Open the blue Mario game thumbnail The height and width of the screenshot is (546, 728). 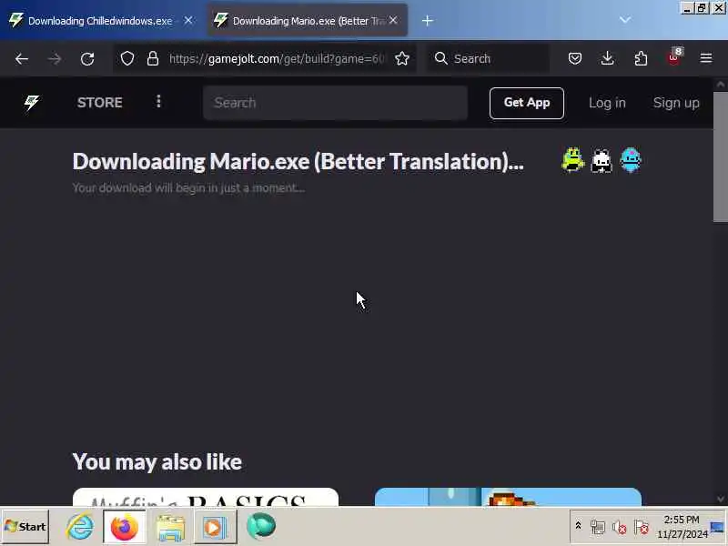508,497
